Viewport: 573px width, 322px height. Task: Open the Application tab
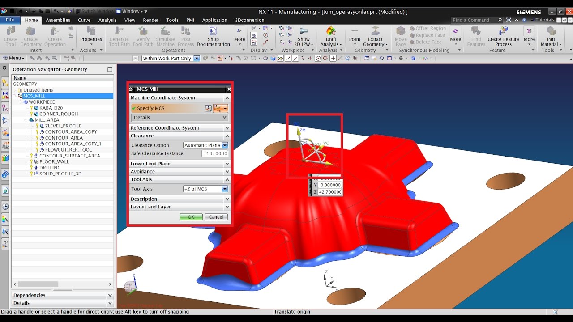214,20
